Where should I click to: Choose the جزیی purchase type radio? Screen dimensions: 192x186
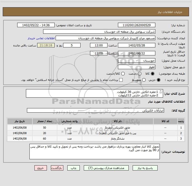tap(158, 80)
